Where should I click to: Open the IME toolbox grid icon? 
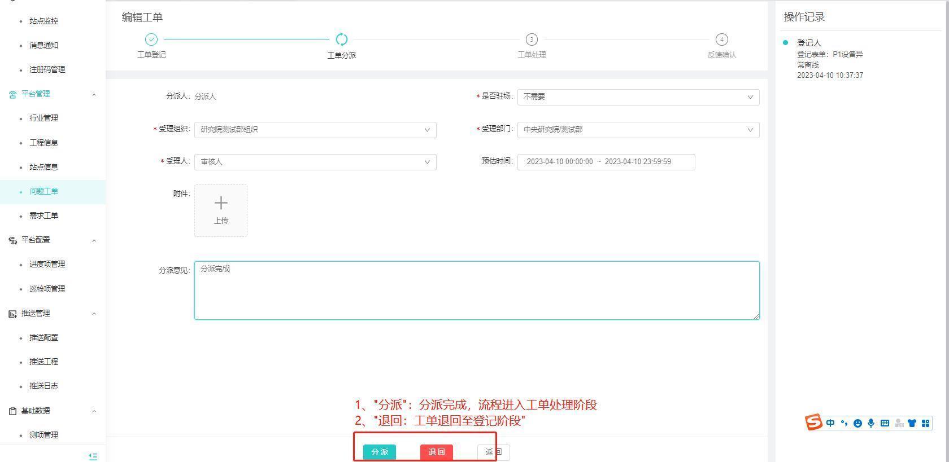pos(925,423)
